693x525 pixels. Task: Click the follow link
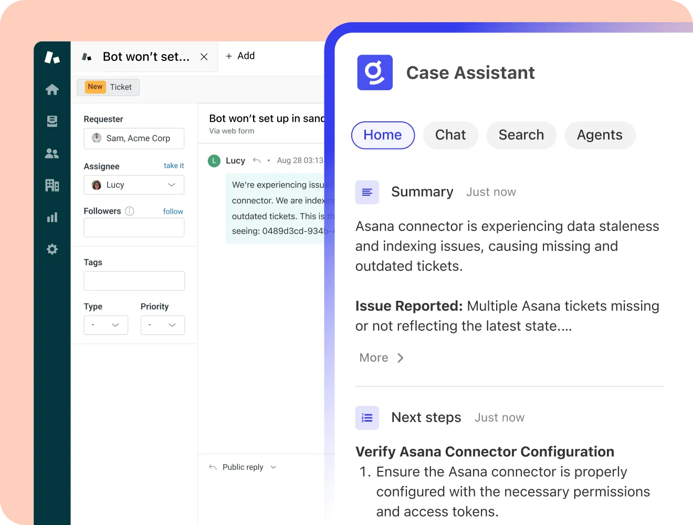pyautogui.click(x=173, y=212)
